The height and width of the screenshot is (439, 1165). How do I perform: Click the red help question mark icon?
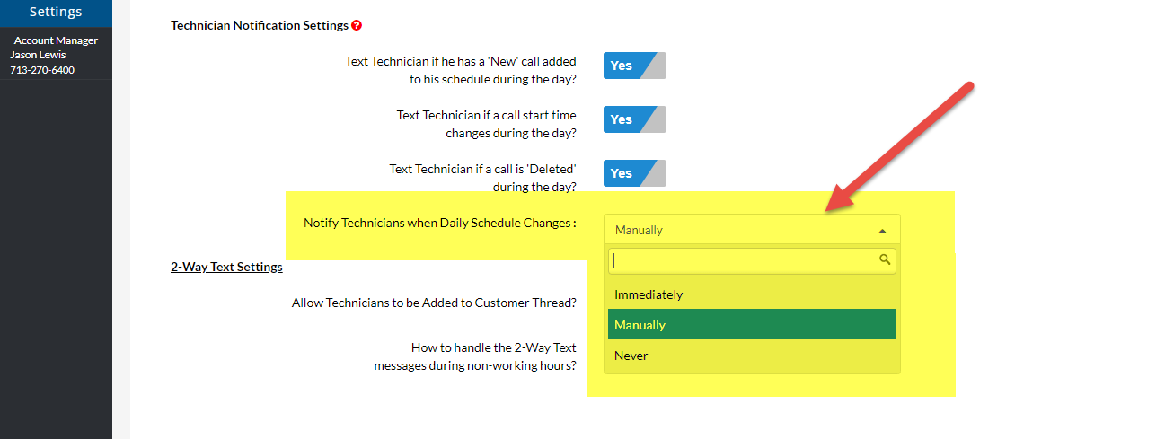357,26
